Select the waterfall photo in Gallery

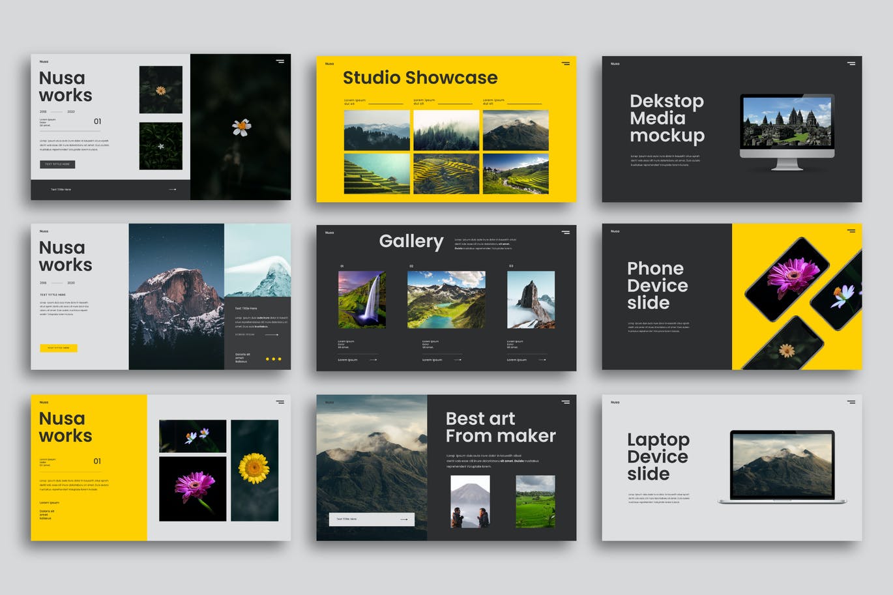(362, 299)
